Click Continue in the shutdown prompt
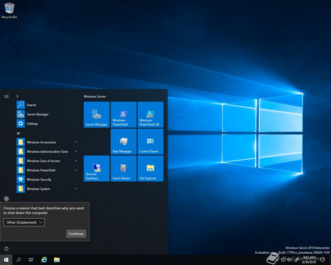 [x=76, y=234]
